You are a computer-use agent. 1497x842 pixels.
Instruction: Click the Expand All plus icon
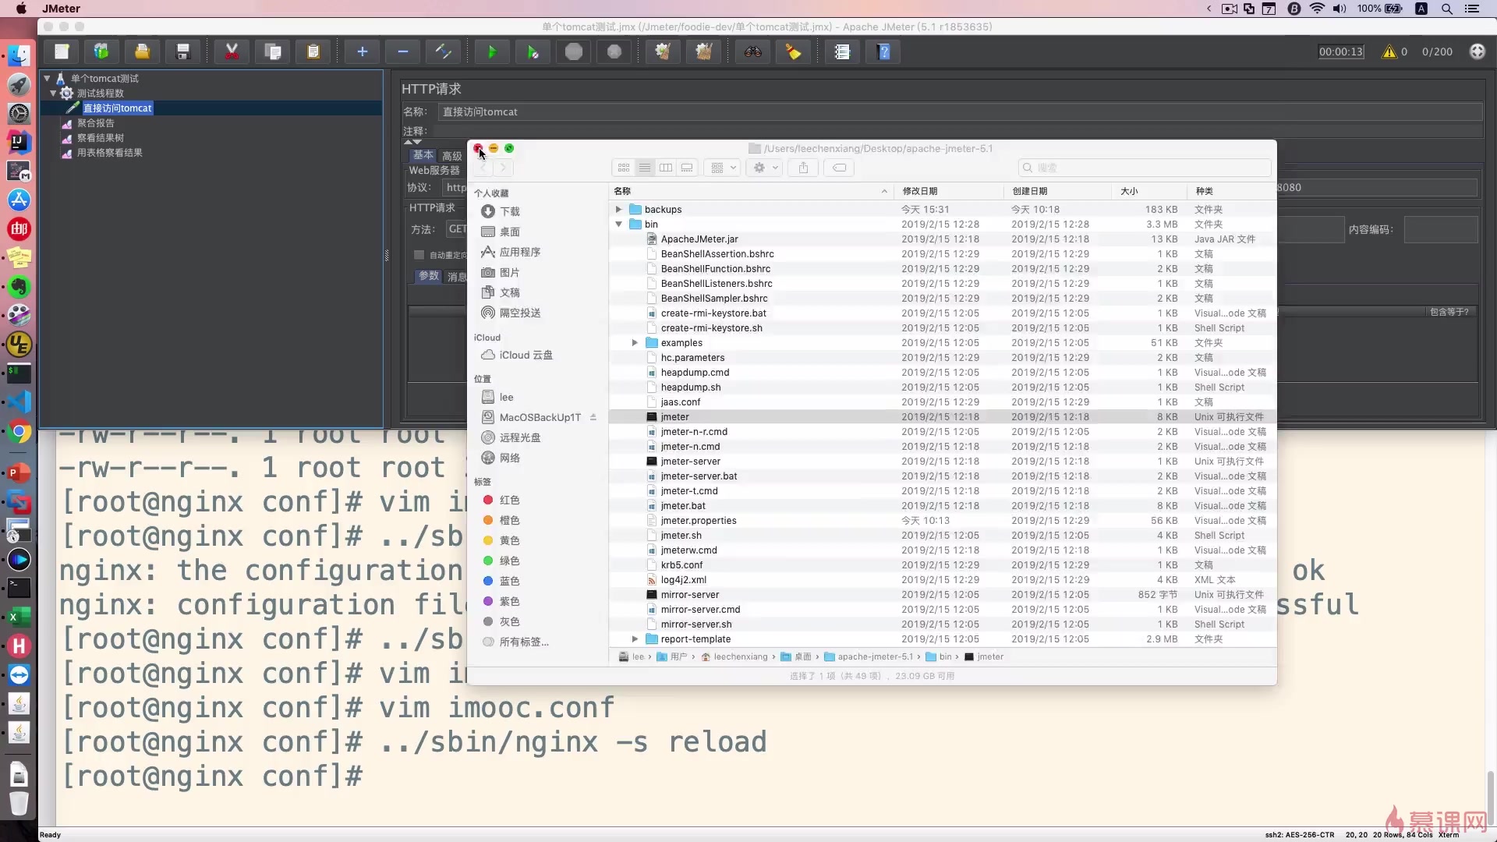[x=362, y=51]
